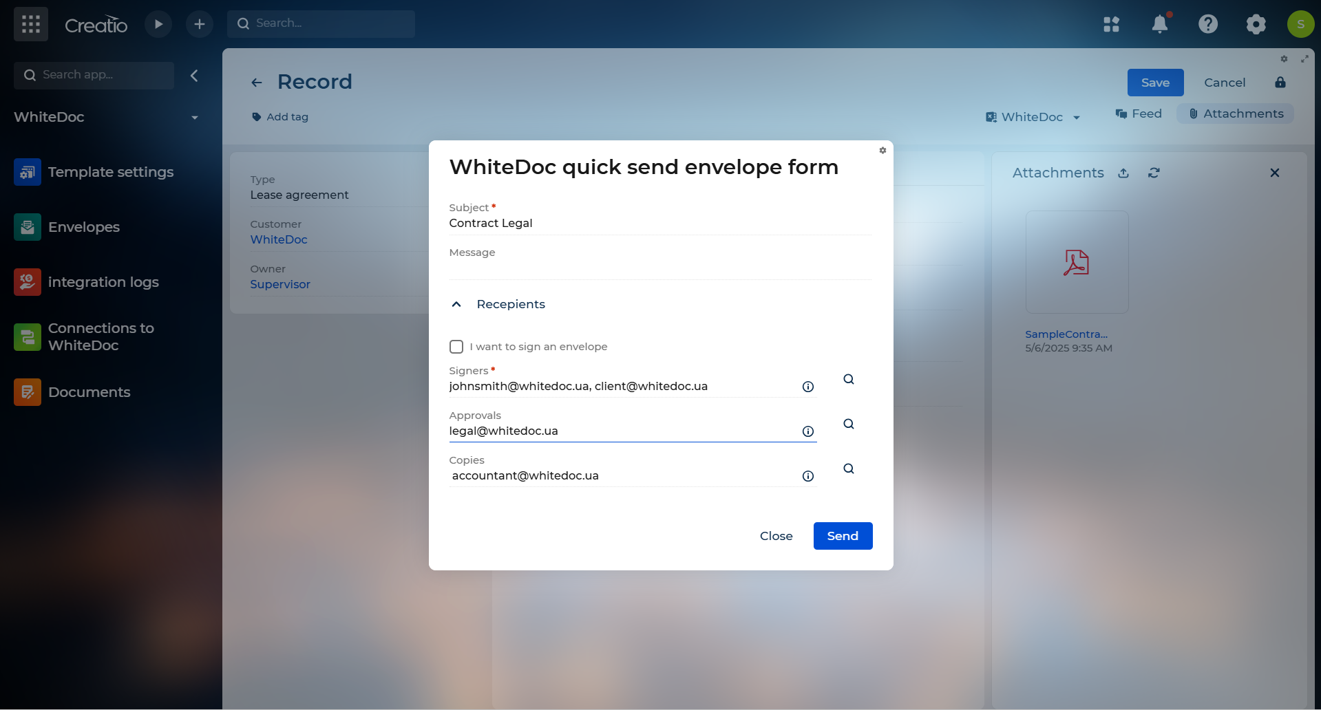Click the Creatio logo

[96, 25]
